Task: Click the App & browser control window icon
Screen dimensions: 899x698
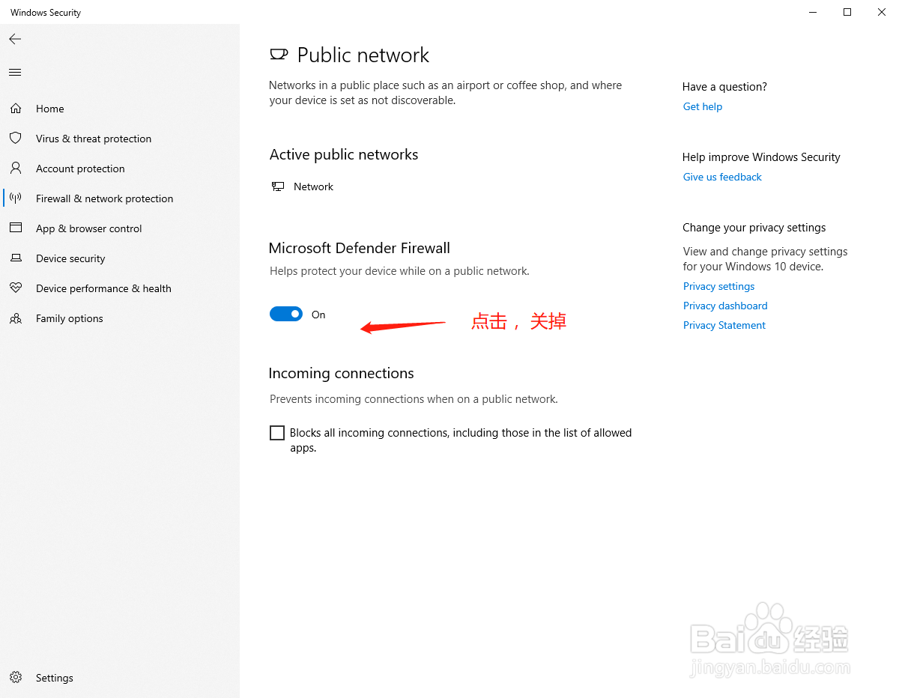Action: 15,228
